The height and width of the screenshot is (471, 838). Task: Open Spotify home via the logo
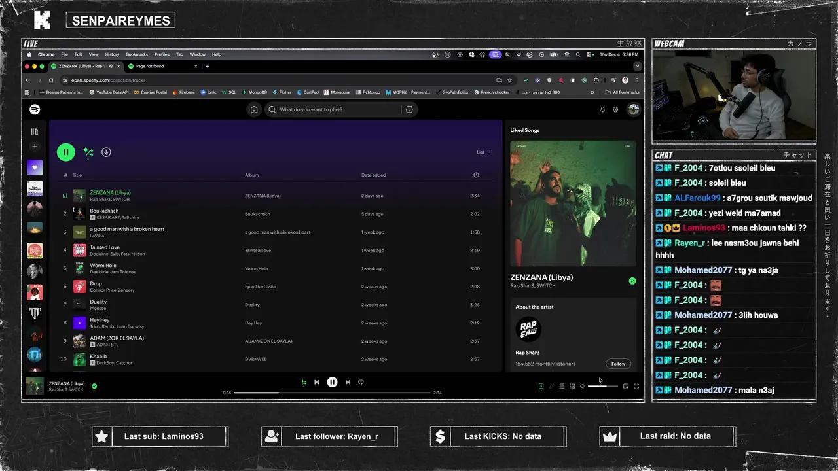pos(35,109)
